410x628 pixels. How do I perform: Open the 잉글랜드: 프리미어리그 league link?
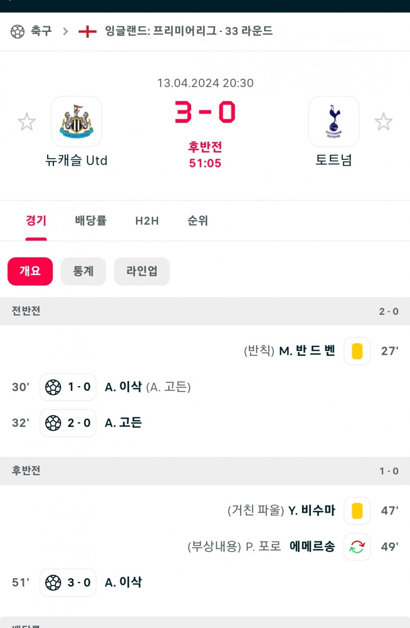(x=189, y=31)
